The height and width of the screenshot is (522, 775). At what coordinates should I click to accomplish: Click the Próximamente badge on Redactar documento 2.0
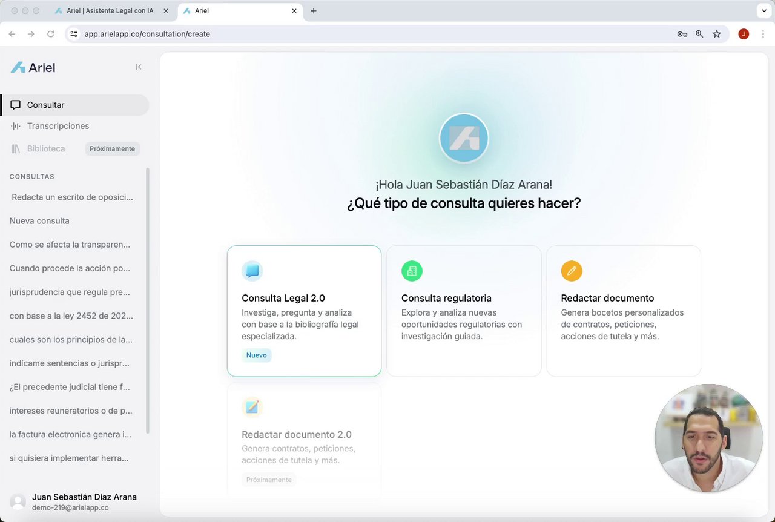pyautogui.click(x=269, y=480)
